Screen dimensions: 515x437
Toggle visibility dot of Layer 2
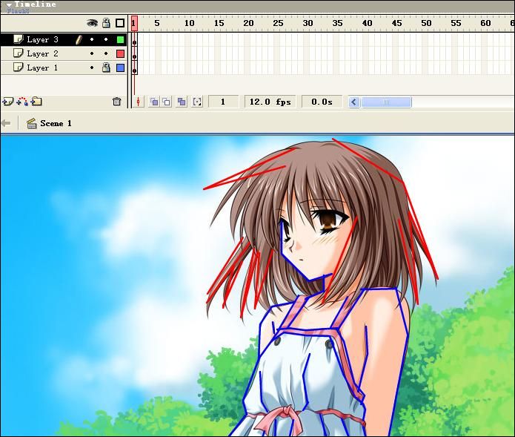coord(92,53)
